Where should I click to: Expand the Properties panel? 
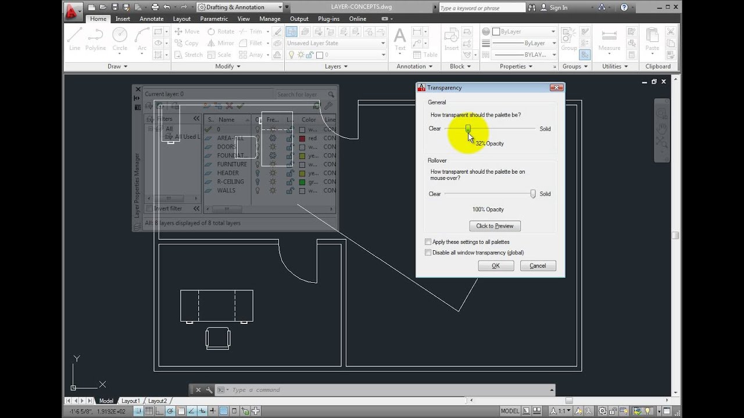pos(516,66)
